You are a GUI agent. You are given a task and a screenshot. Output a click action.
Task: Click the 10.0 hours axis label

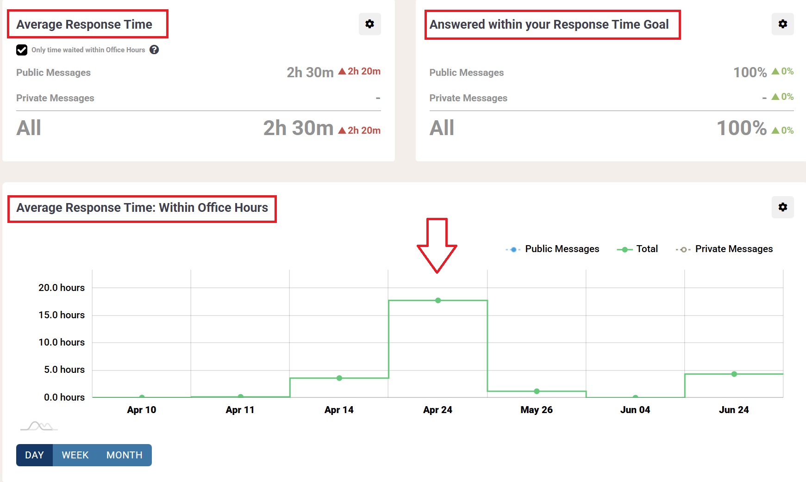click(62, 342)
